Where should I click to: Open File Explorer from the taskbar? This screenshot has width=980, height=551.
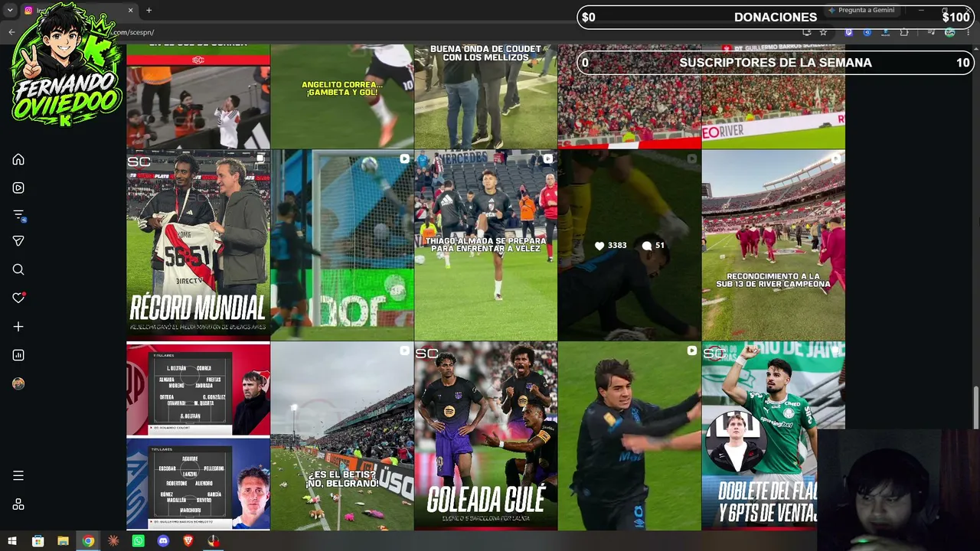click(x=63, y=541)
